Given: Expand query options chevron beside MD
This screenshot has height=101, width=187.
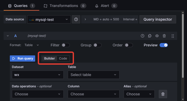Looking at the screenshot, I should click(x=85, y=19).
